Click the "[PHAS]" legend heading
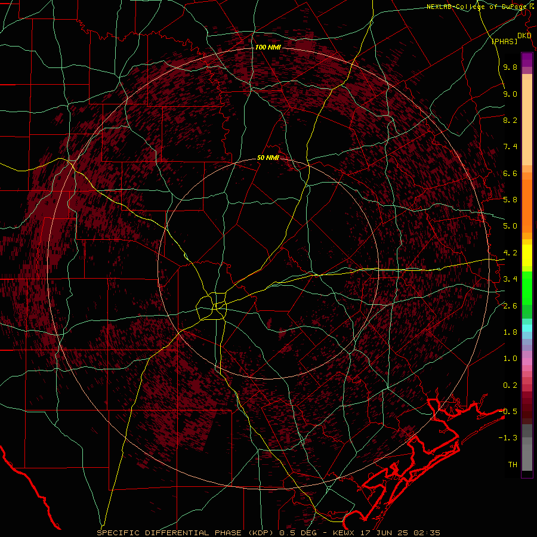Viewport: 537px width, 537px height. [504, 41]
